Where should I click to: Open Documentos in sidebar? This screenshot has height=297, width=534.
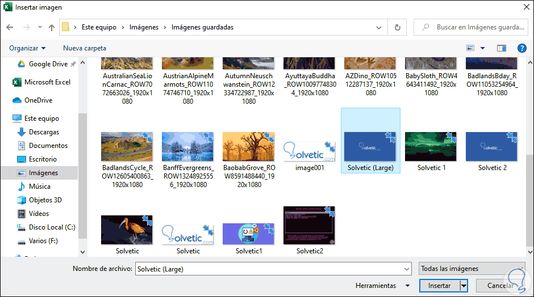pyautogui.click(x=43, y=146)
